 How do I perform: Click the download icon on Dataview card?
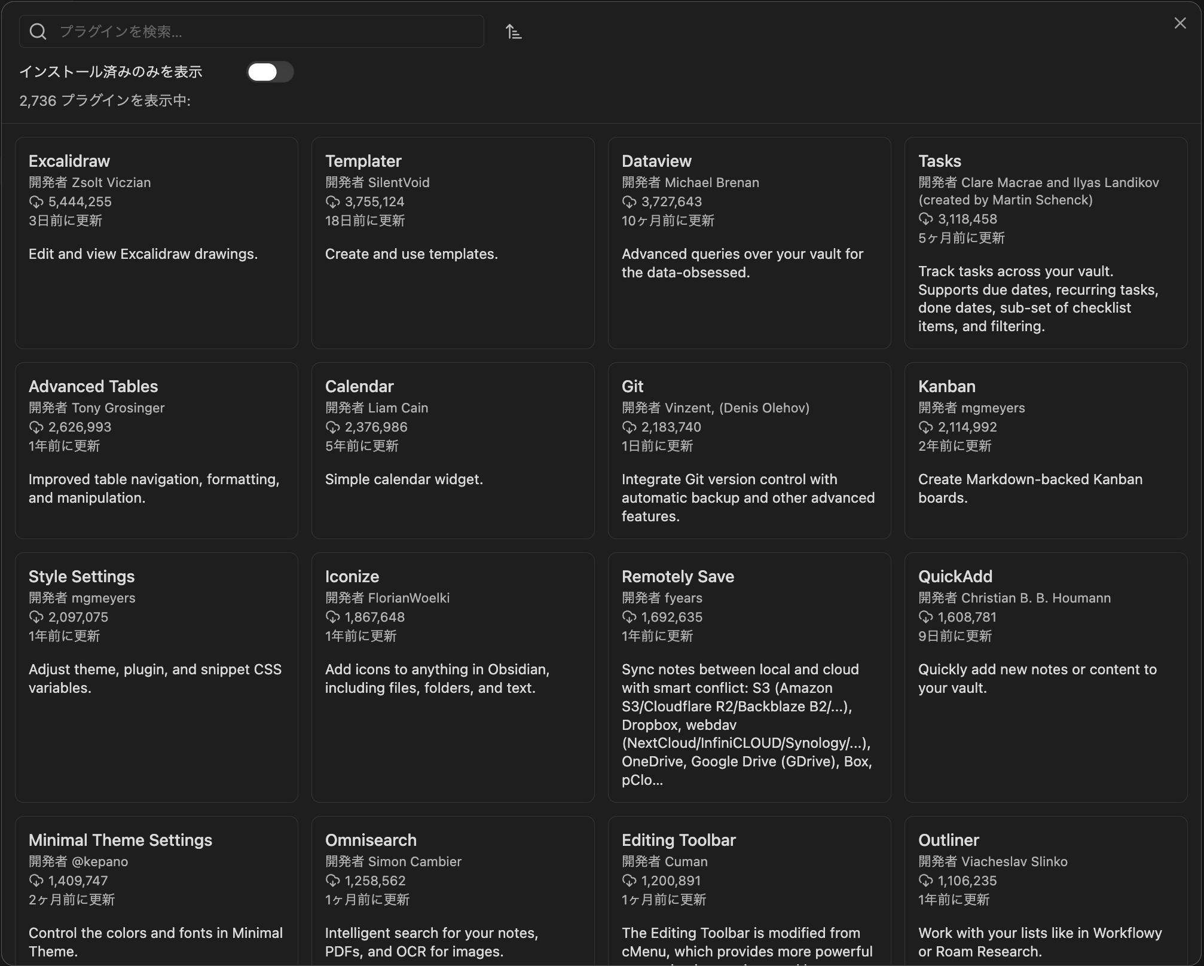tap(629, 202)
